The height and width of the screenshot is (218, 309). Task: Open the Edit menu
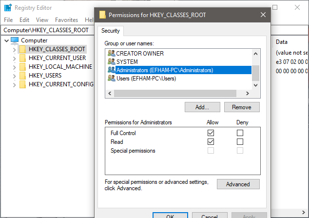click(24, 20)
